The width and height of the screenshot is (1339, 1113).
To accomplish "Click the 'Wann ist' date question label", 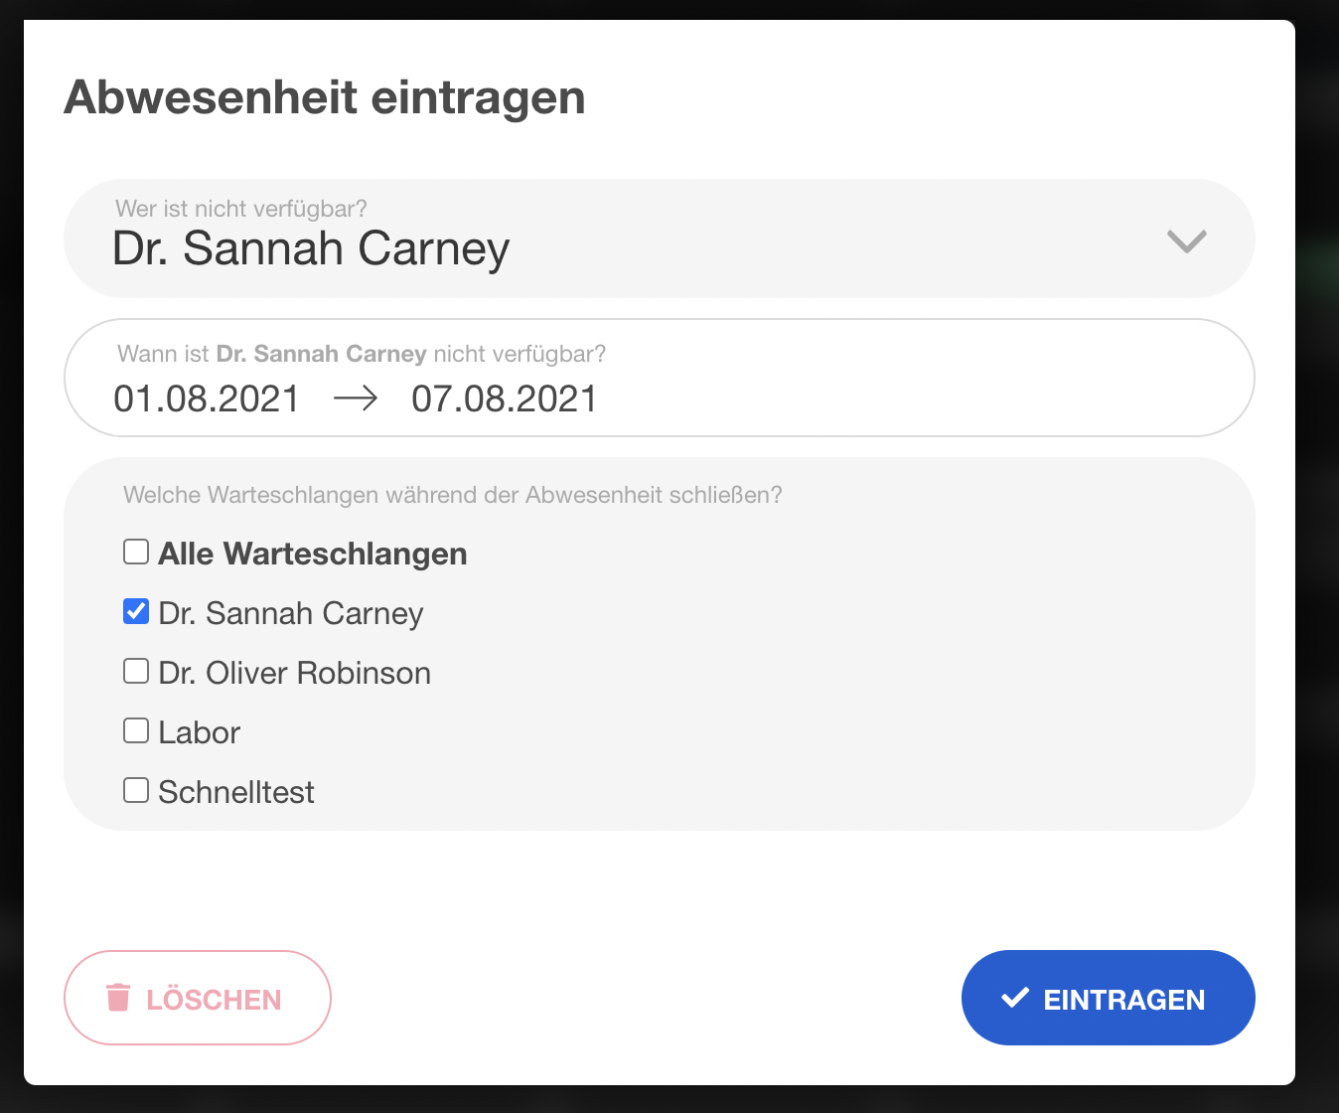I will coord(163,354).
